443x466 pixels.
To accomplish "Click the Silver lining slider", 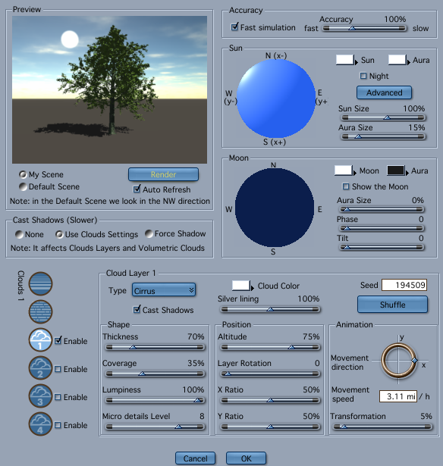I will pos(270,309).
